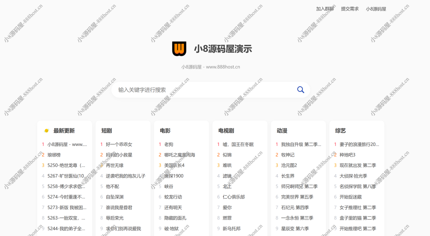The image size is (430, 236).
Task: Open short drama 好一个乖乖女
Action: coord(119,144)
